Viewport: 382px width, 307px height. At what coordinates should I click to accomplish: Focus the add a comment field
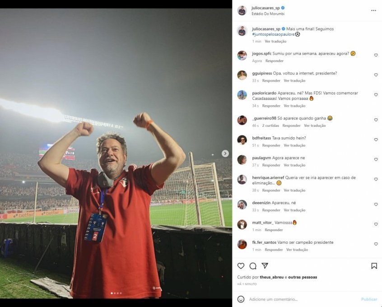click(x=298, y=299)
